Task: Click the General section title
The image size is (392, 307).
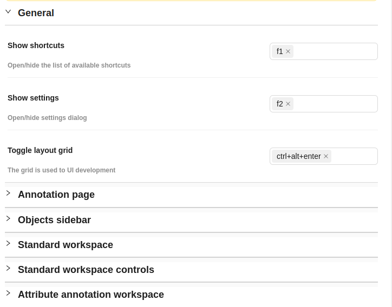Action: point(36,13)
